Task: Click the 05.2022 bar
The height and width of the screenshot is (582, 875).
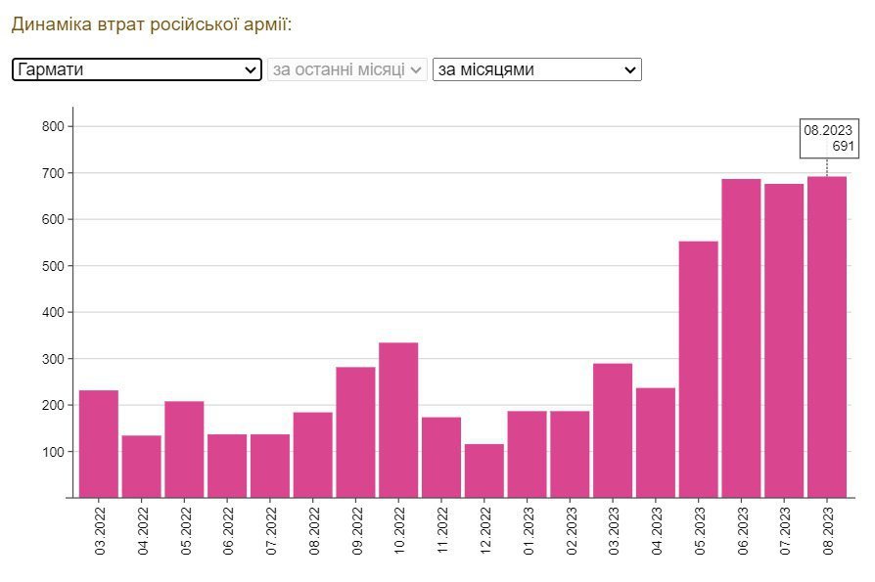Action: [184, 449]
